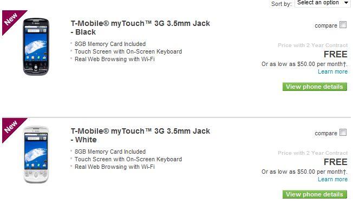Click the New ribbon on the white phone
Screen dimensions: 353x217
point(12,126)
